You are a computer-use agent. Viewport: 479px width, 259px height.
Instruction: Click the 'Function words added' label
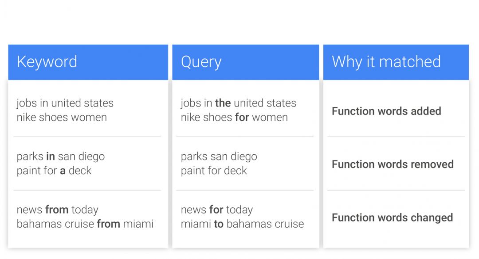tap(386, 111)
